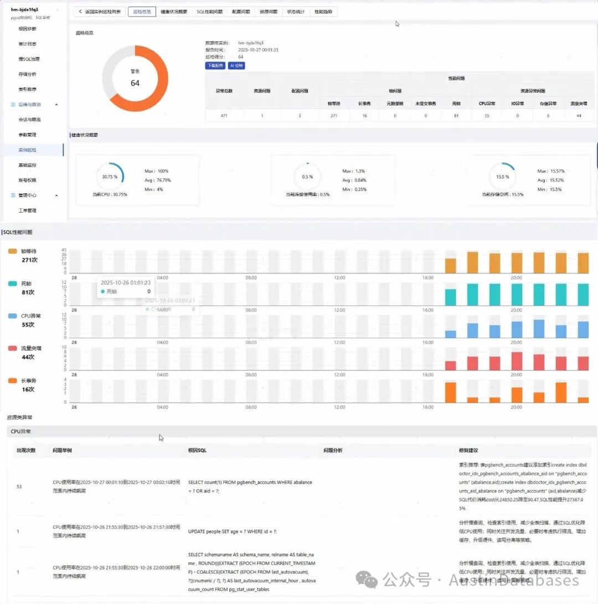Go back to the instance inspection list
Viewport: 598px width, 604px height.
(x=100, y=12)
